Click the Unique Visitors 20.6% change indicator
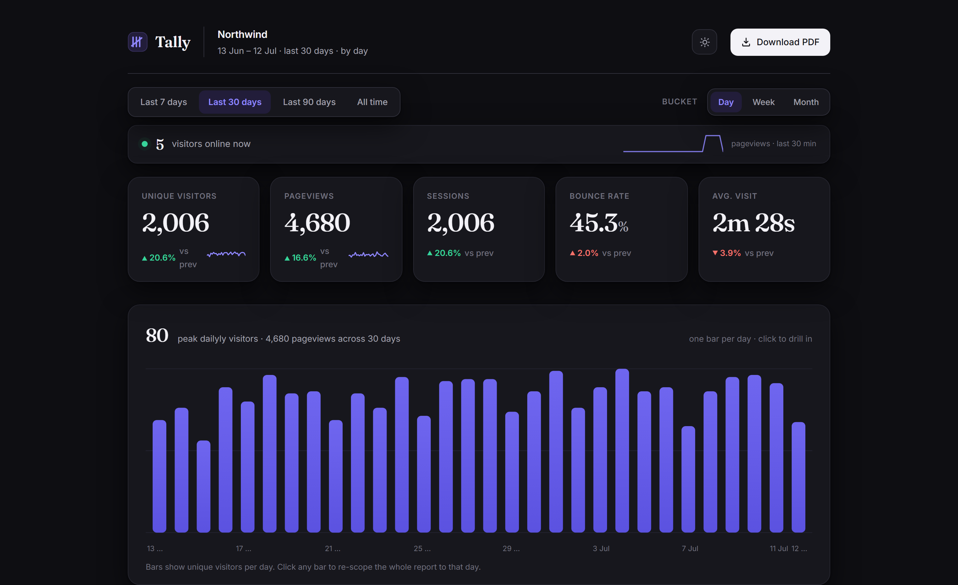The image size is (958, 585). click(159, 258)
